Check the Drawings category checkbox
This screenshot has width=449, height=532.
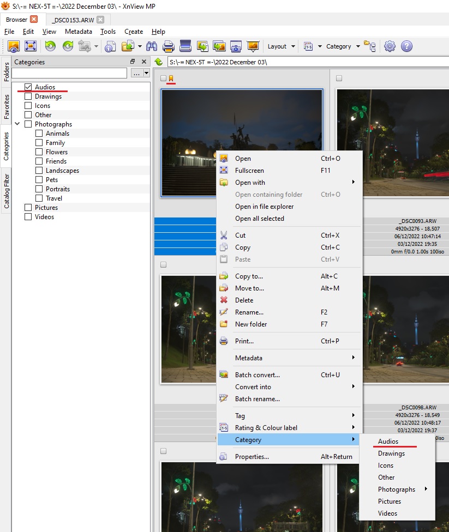pyautogui.click(x=28, y=96)
